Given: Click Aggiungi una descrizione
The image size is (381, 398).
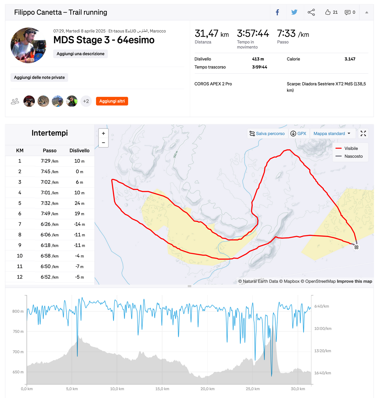Looking at the screenshot, I should [x=81, y=54].
